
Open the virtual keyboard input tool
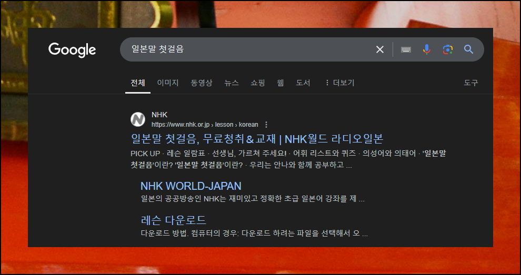[406, 49]
